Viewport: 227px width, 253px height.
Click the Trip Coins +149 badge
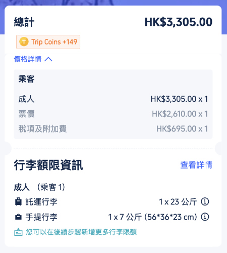[48, 42]
